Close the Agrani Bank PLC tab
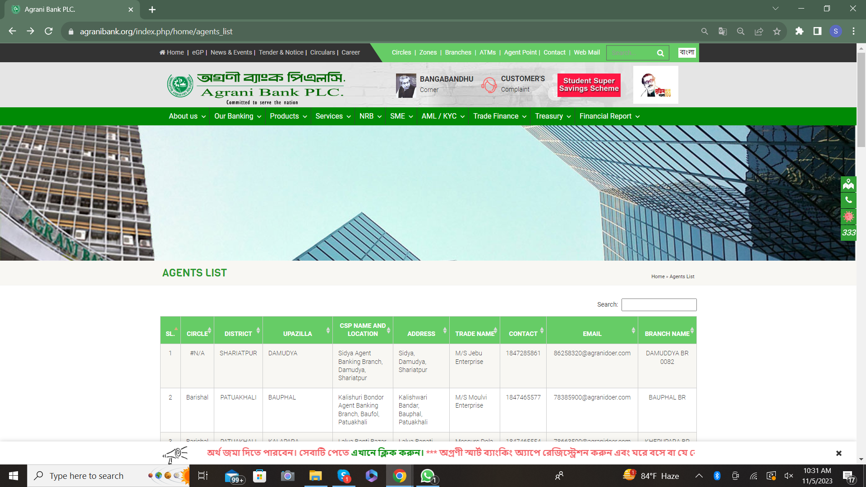Screen dimensions: 866x487 [131, 9]
